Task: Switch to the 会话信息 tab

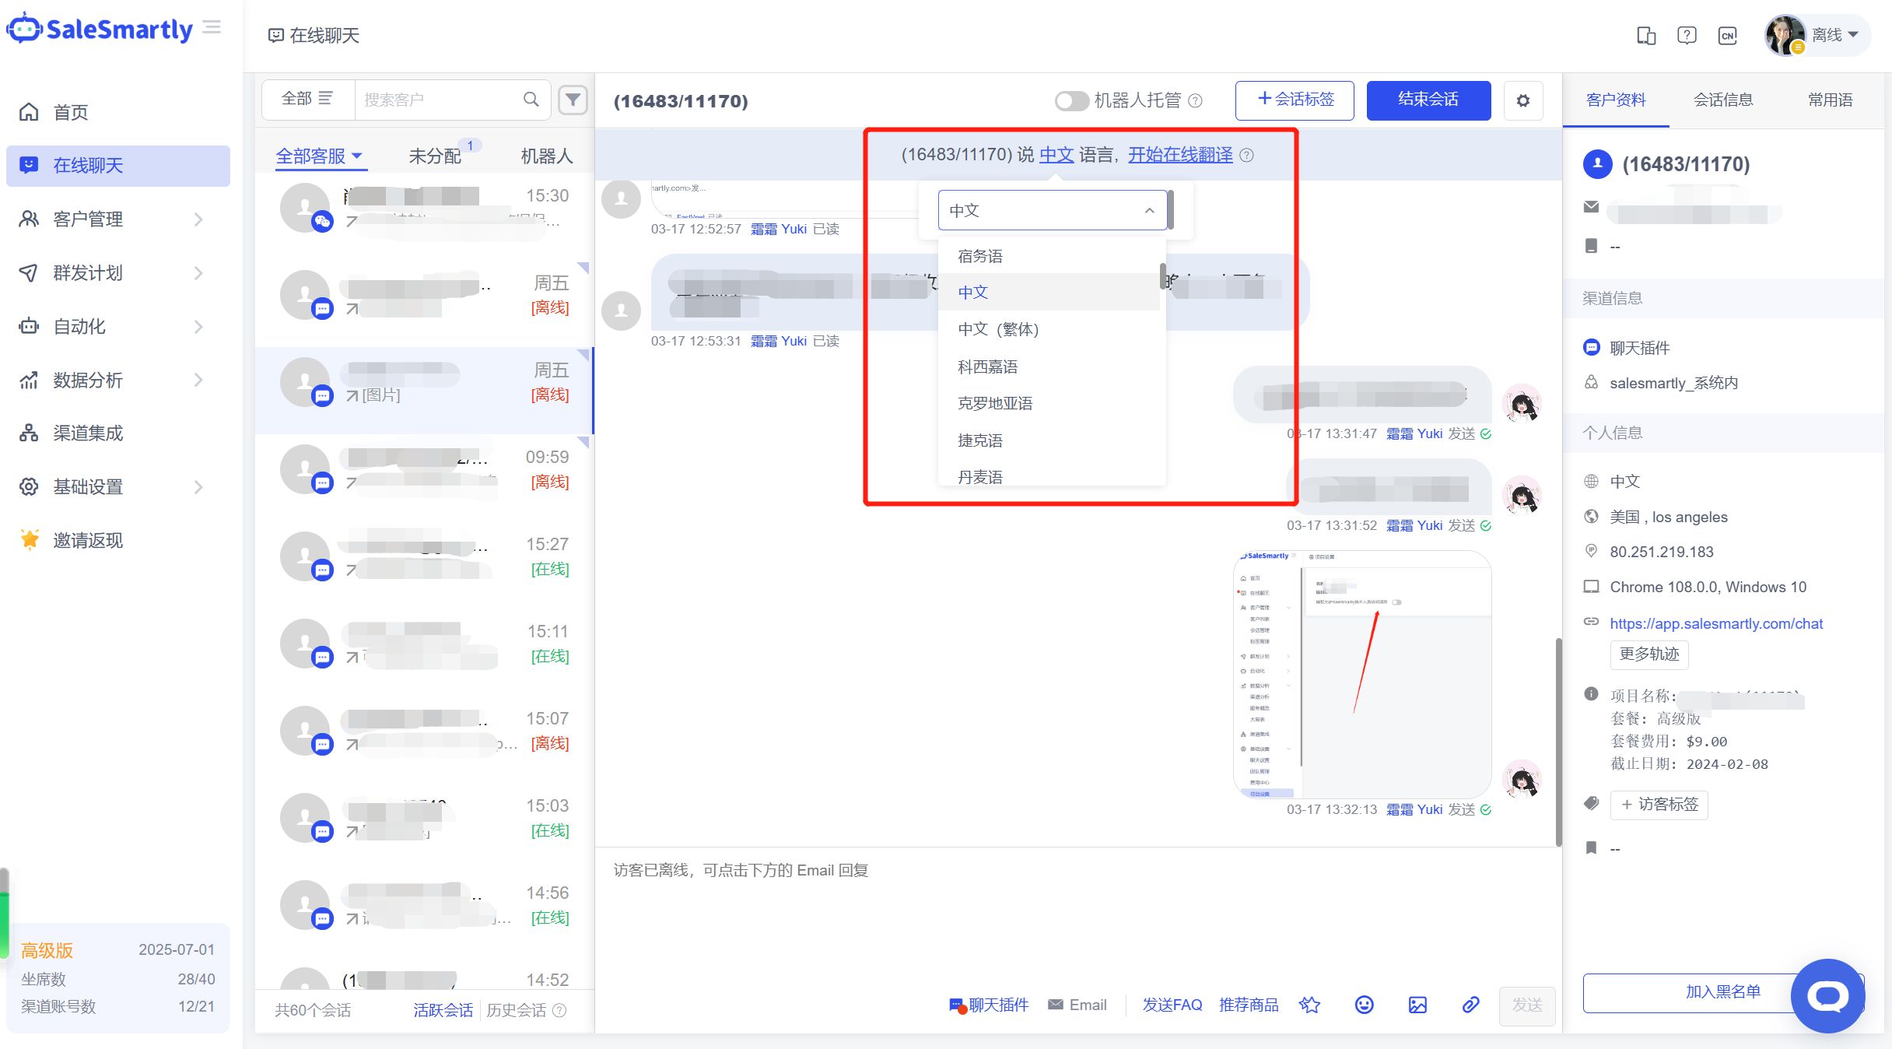Action: (x=1723, y=100)
